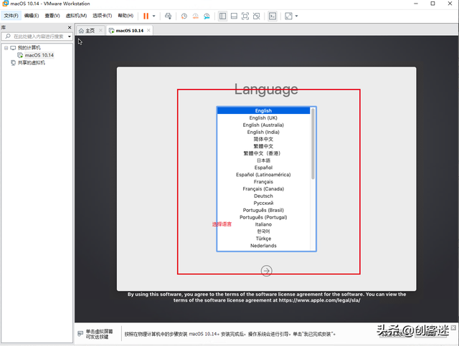Open the 帮助(H) menu

pos(126,16)
